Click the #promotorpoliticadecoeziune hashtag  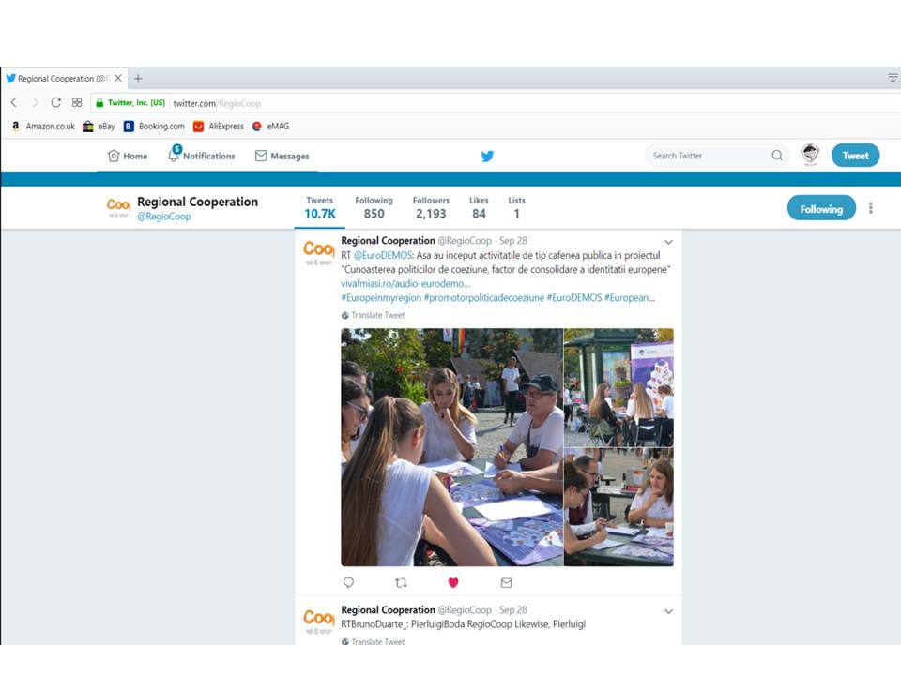click(484, 298)
